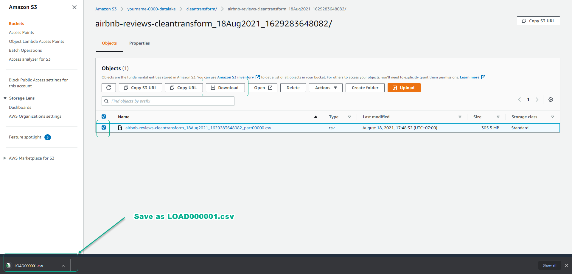Open the part00000.csv object link
Screen dimensions: 572x274
click(x=198, y=128)
